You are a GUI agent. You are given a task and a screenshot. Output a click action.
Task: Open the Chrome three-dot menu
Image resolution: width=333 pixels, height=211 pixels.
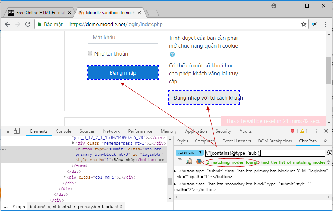(325, 24)
